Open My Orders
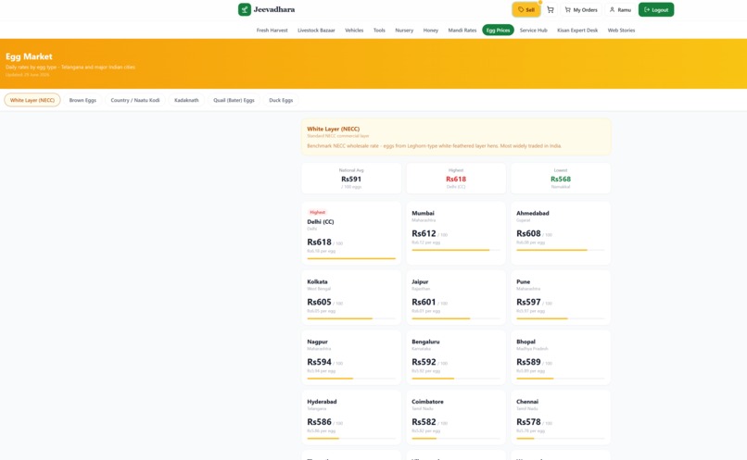 (581, 9)
